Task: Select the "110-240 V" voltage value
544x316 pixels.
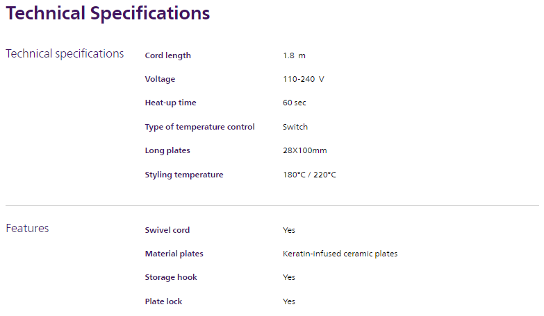Action: 303,79
